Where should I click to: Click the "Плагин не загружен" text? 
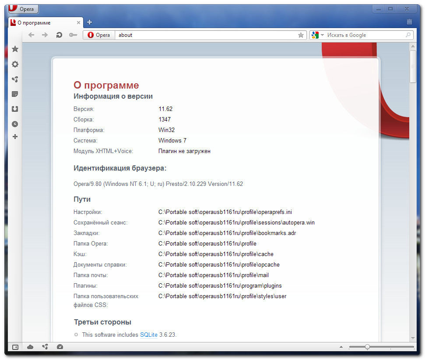(184, 151)
